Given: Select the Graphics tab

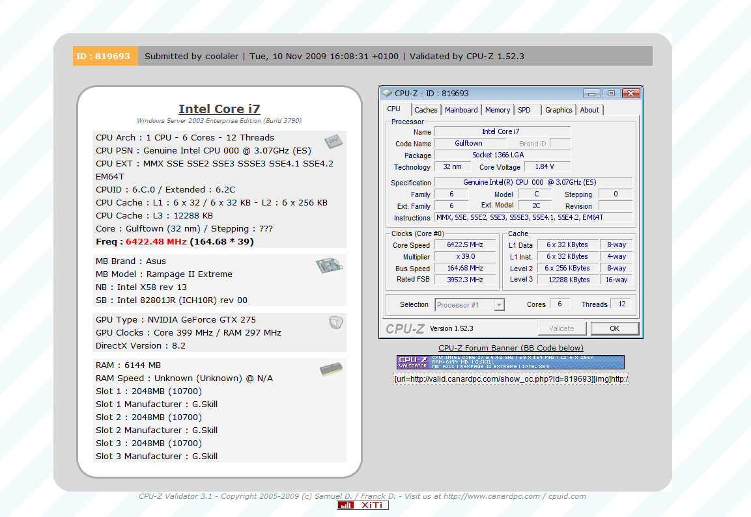Looking at the screenshot, I should 558,110.
